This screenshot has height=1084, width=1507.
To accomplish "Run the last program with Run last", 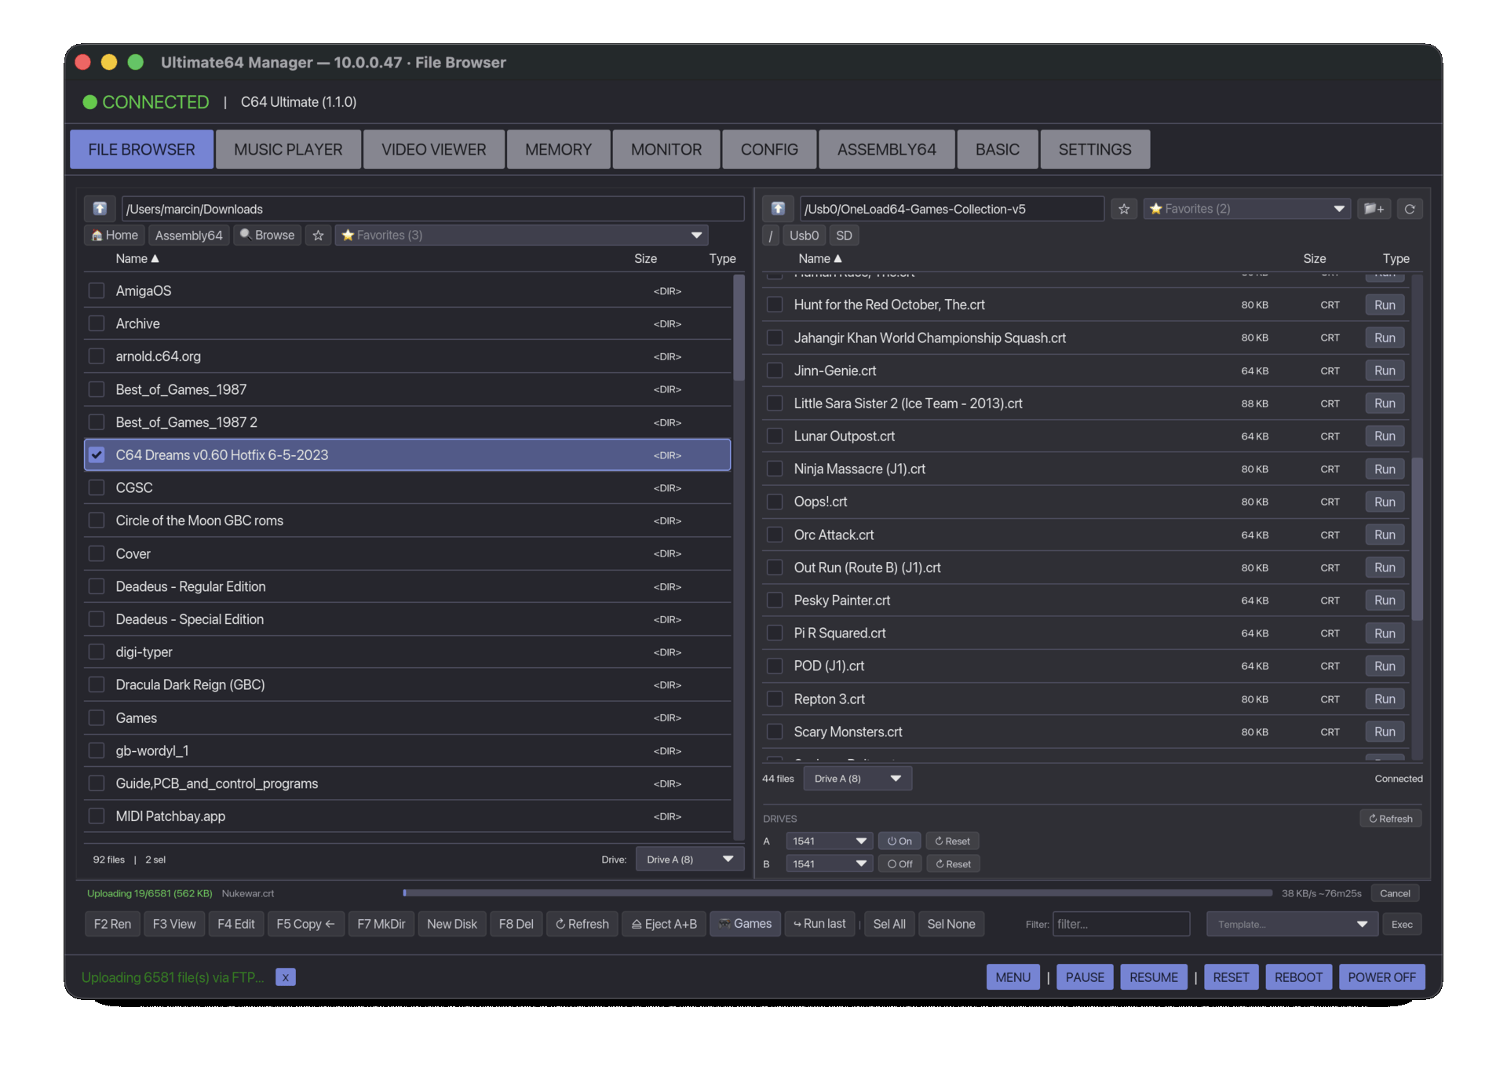I will click(x=819, y=924).
